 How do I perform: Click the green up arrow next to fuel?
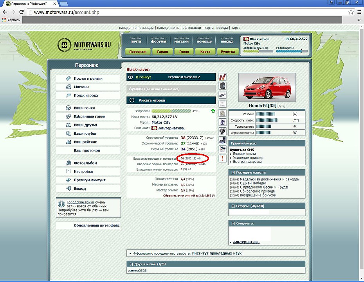[x=213, y=111]
